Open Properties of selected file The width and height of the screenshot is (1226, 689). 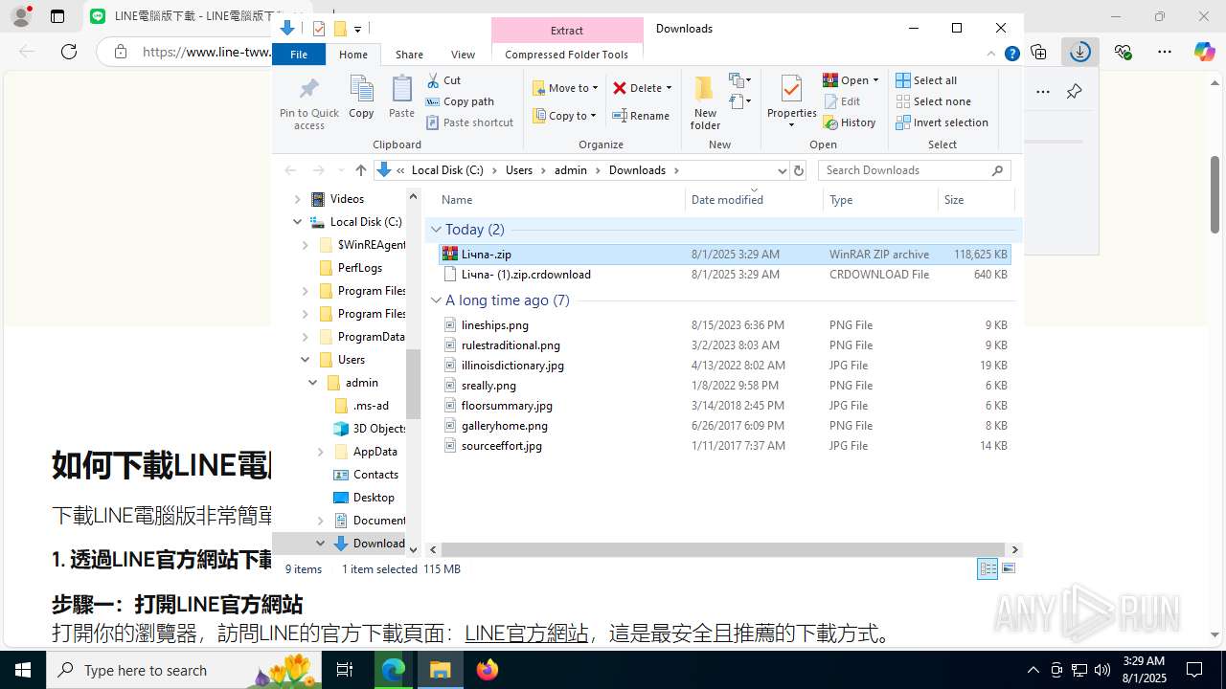[x=791, y=102]
